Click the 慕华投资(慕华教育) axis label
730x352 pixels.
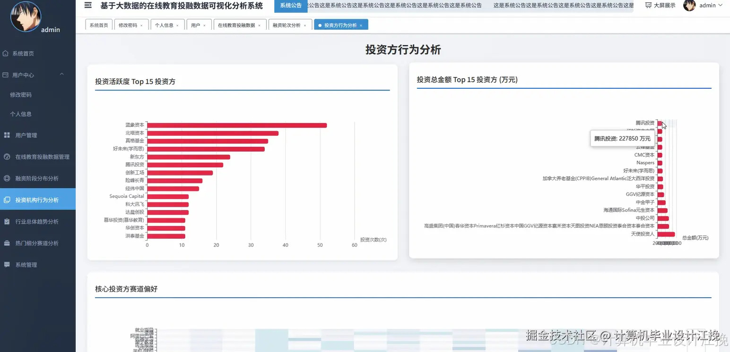(x=124, y=220)
